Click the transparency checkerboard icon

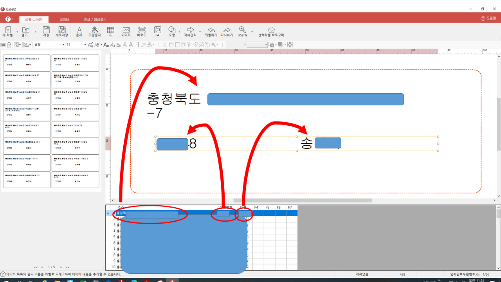tap(290, 45)
